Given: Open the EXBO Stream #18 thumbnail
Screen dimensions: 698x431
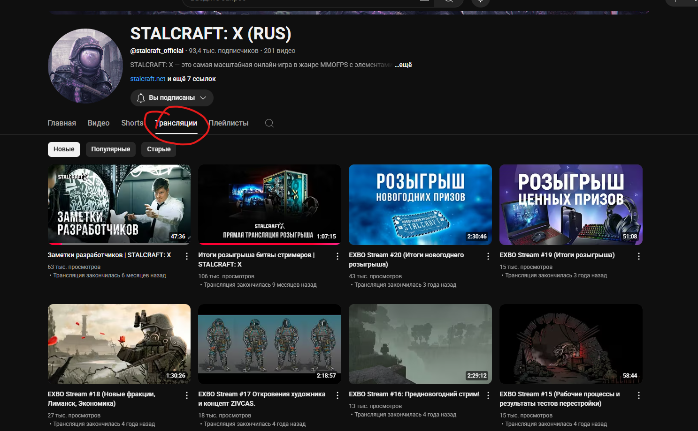Looking at the screenshot, I should pos(119,344).
